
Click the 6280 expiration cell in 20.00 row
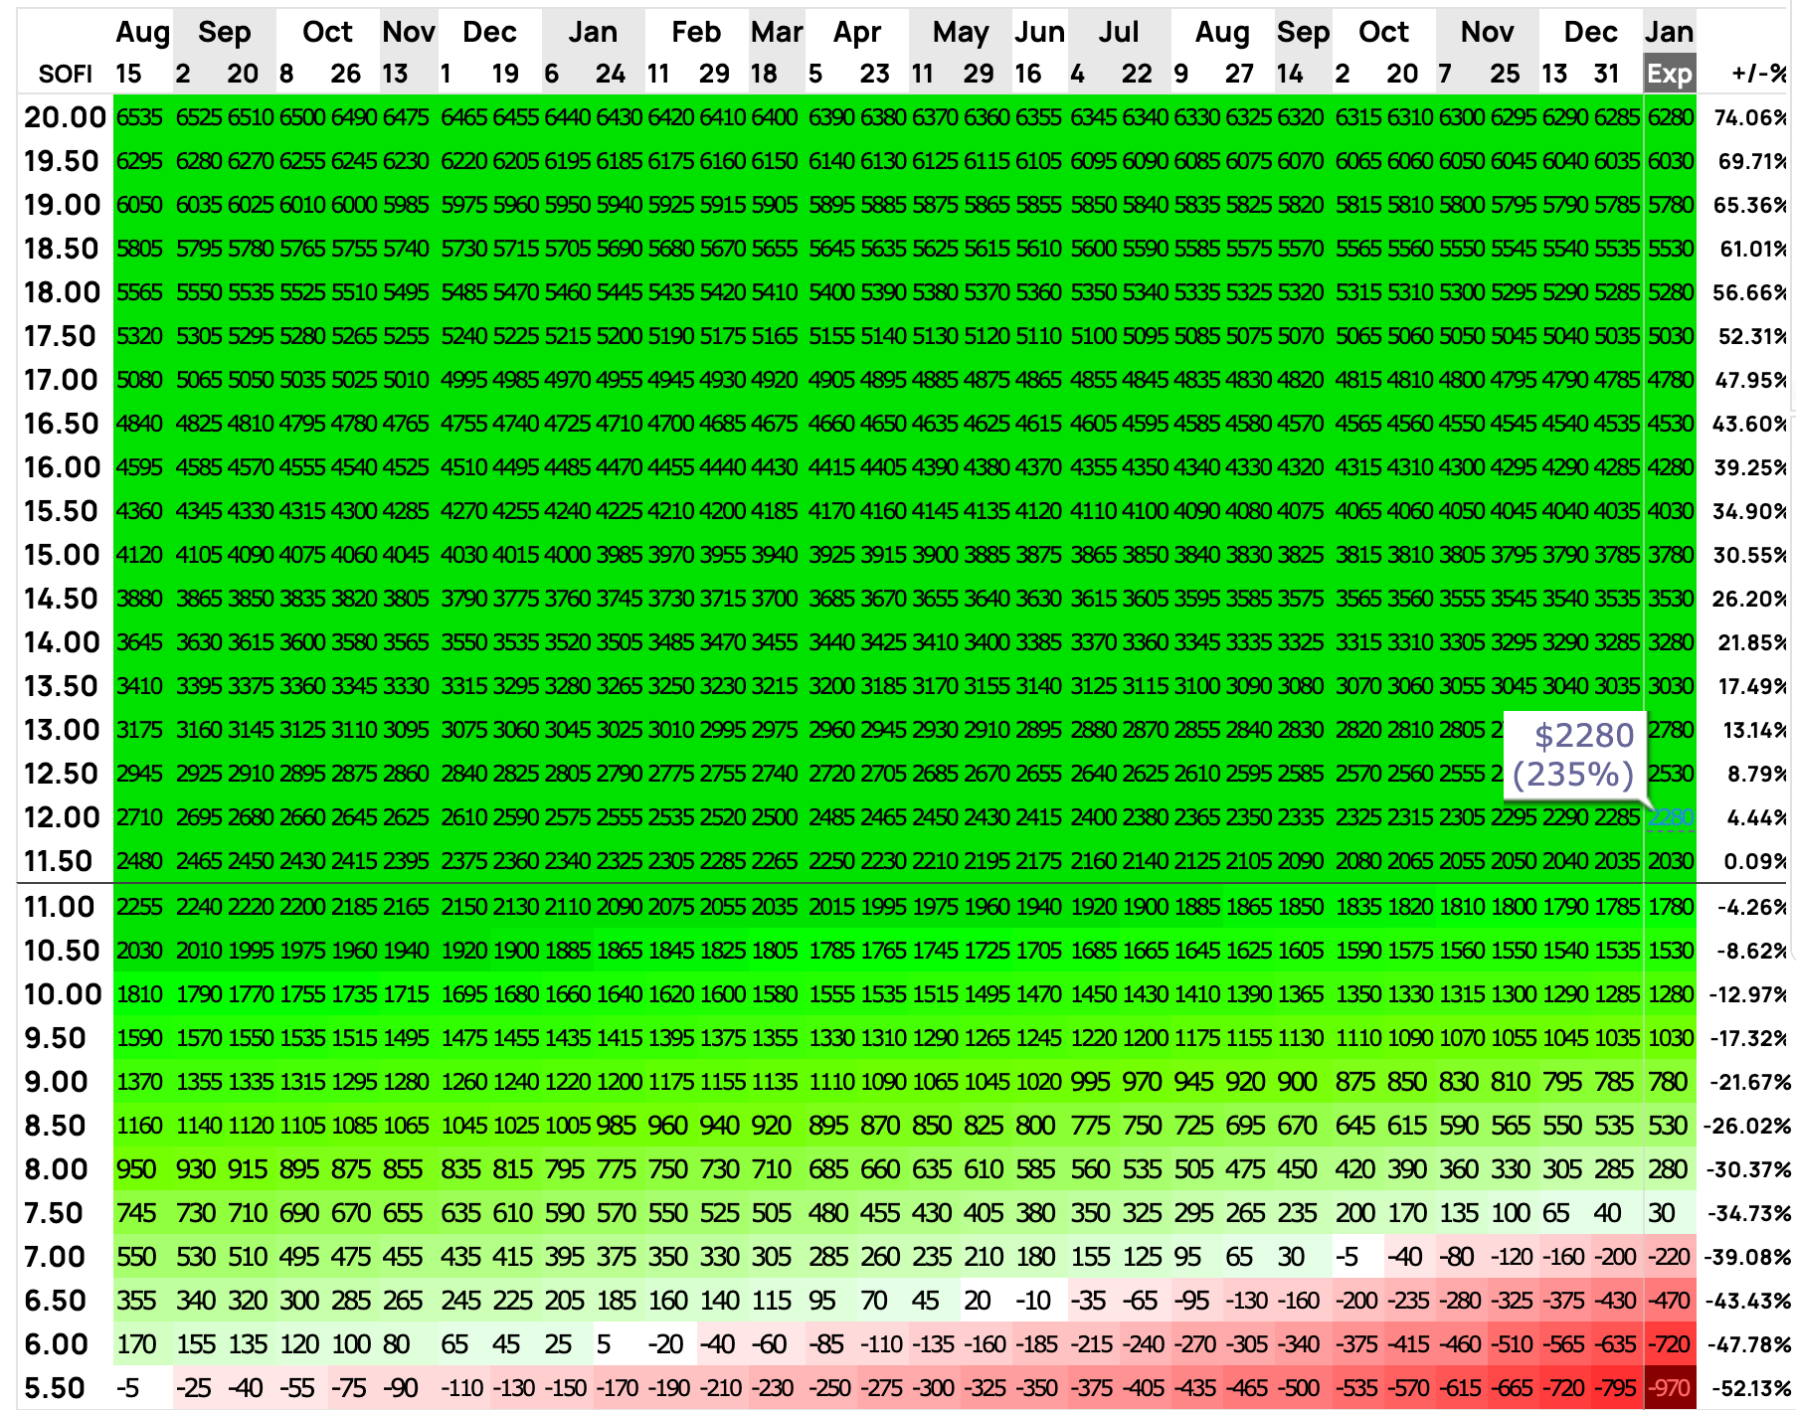(x=1671, y=117)
